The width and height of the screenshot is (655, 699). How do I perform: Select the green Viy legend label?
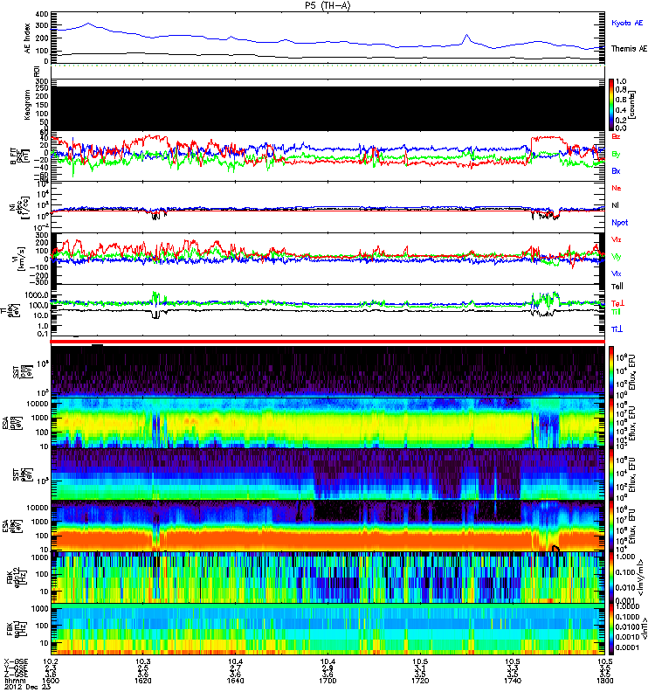tap(616, 257)
